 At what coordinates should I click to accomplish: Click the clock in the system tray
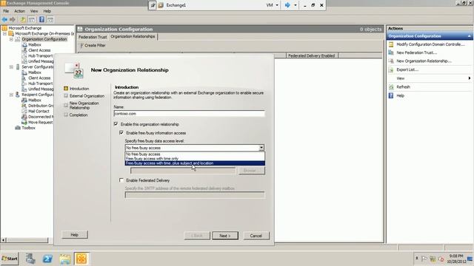click(x=457, y=259)
